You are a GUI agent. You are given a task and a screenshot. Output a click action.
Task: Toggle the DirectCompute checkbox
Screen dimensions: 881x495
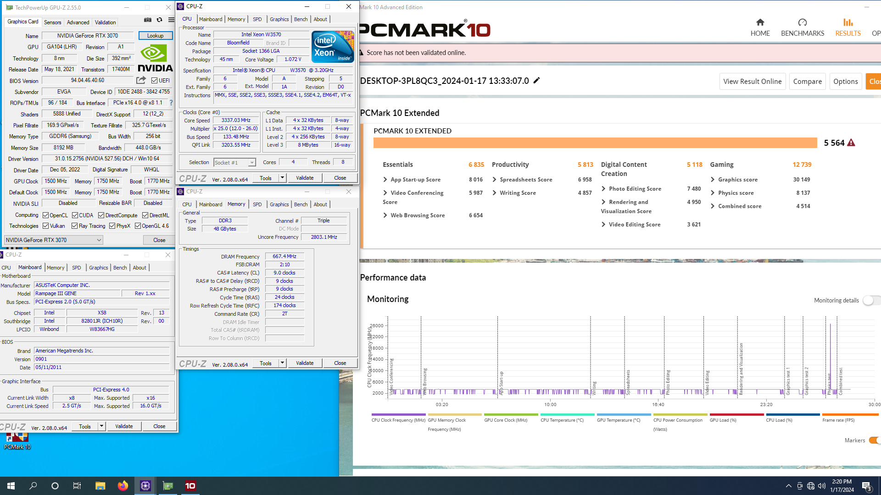pyautogui.click(x=101, y=215)
